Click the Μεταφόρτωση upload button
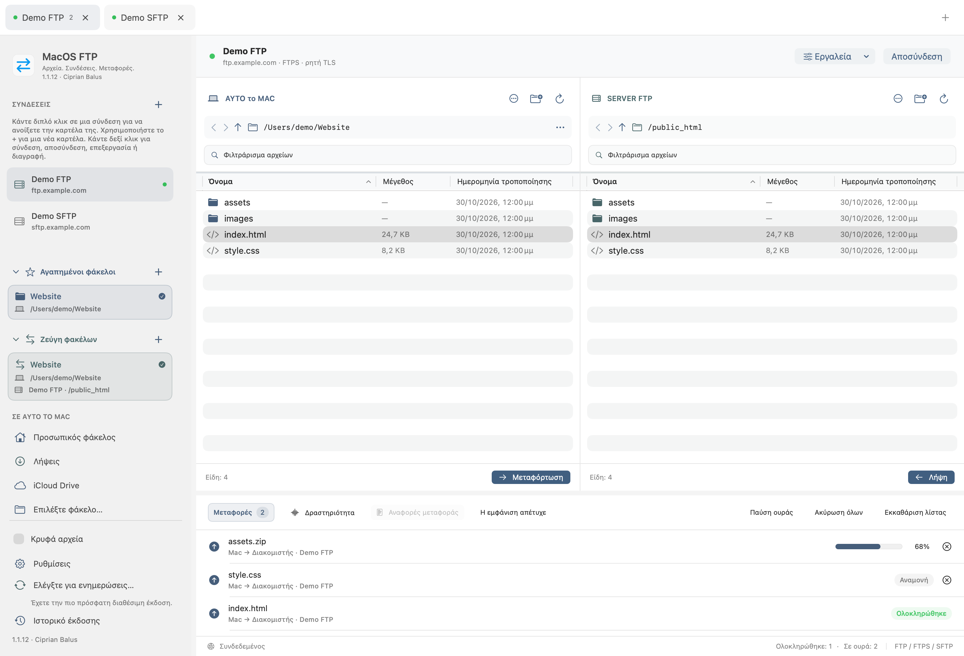The width and height of the screenshot is (964, 656). 531,477
